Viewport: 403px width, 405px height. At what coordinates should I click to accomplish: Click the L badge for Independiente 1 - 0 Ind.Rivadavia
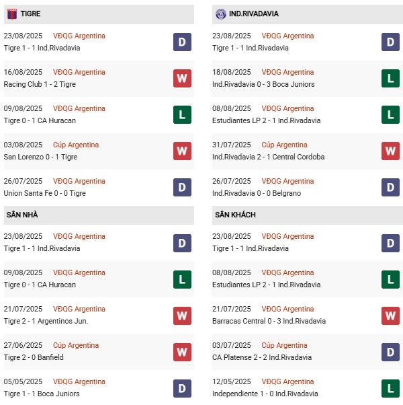[x=391, y=388]
